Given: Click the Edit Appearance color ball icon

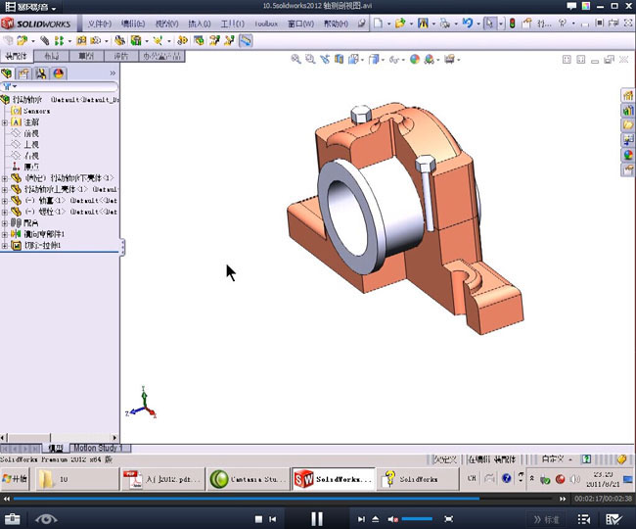Looking at the screenshot, I should pyautogui.click(x=415, y=60).
